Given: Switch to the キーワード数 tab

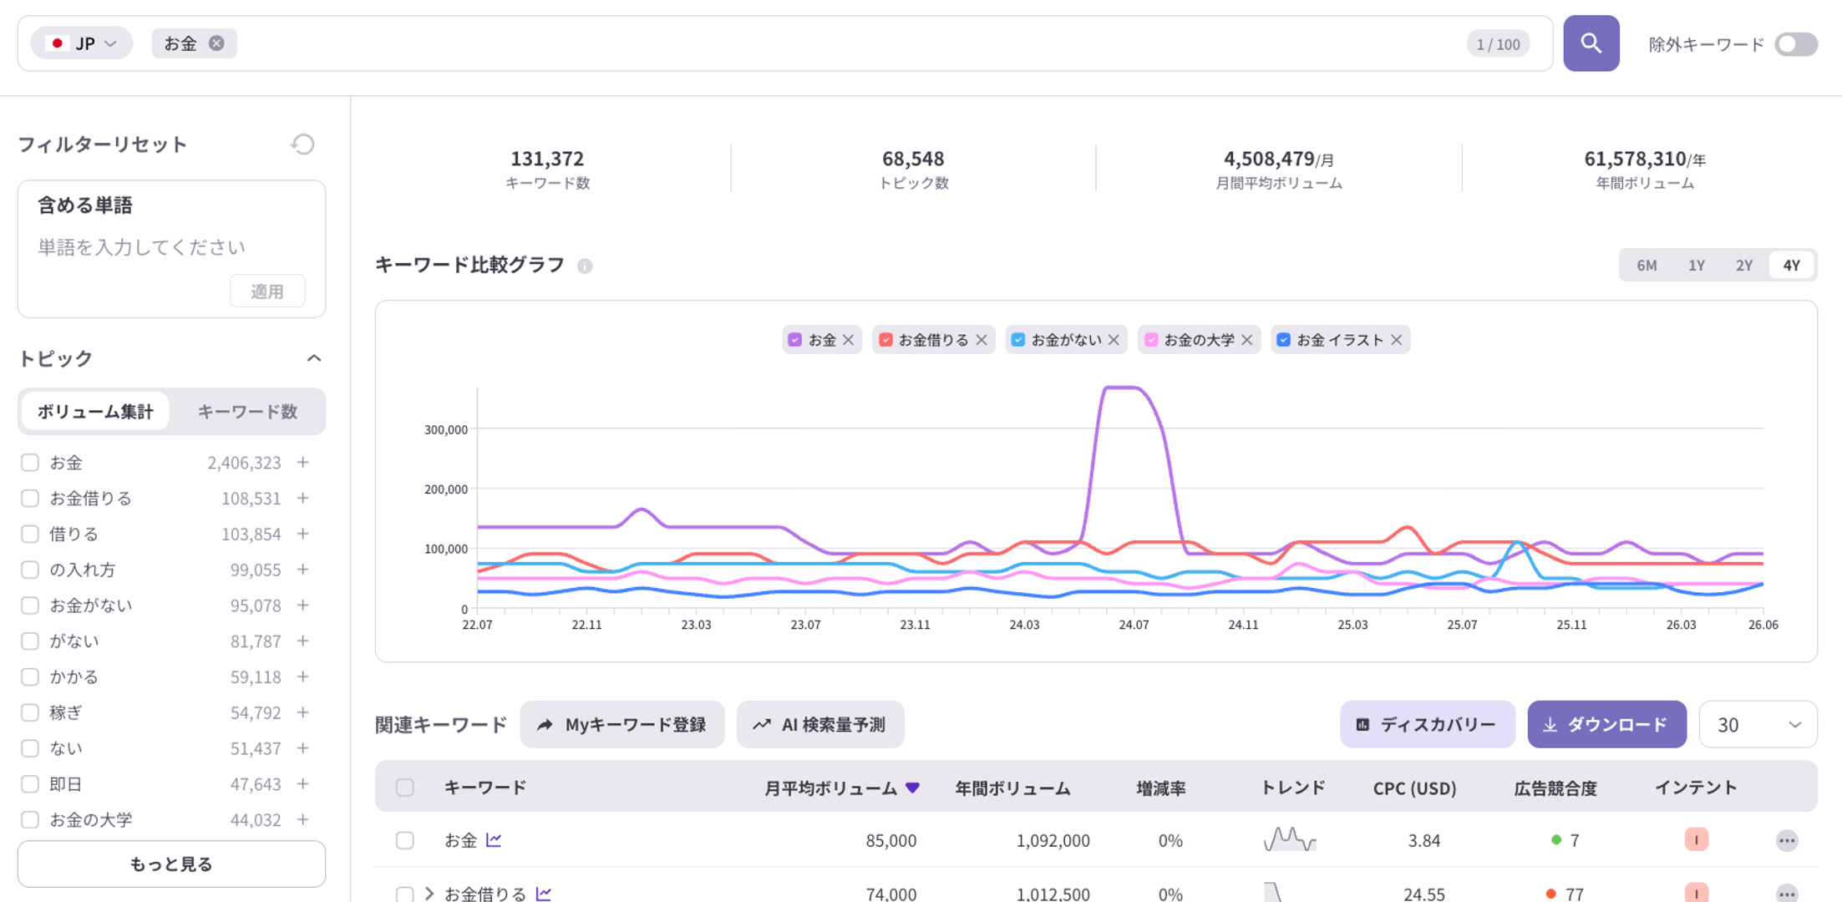Looking at the screenshot, I should click(x=247, y=411).
